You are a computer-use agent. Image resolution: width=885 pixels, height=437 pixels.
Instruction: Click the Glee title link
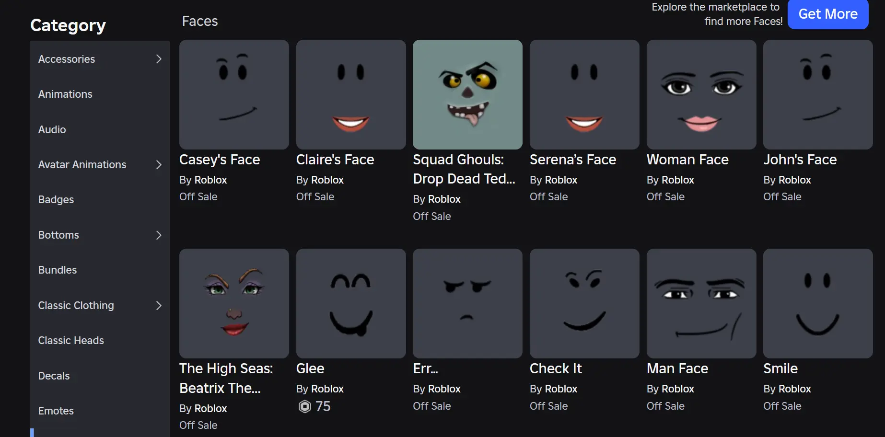[310, 368]
